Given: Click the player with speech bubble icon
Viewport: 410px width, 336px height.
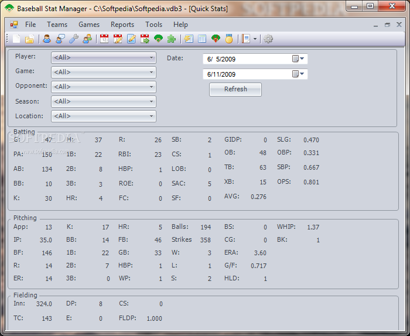Looking at the screenshot, I should point(60,39).
